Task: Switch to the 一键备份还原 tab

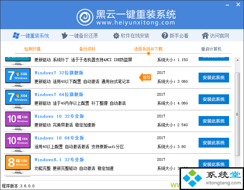Action: [x=80, y=36]
